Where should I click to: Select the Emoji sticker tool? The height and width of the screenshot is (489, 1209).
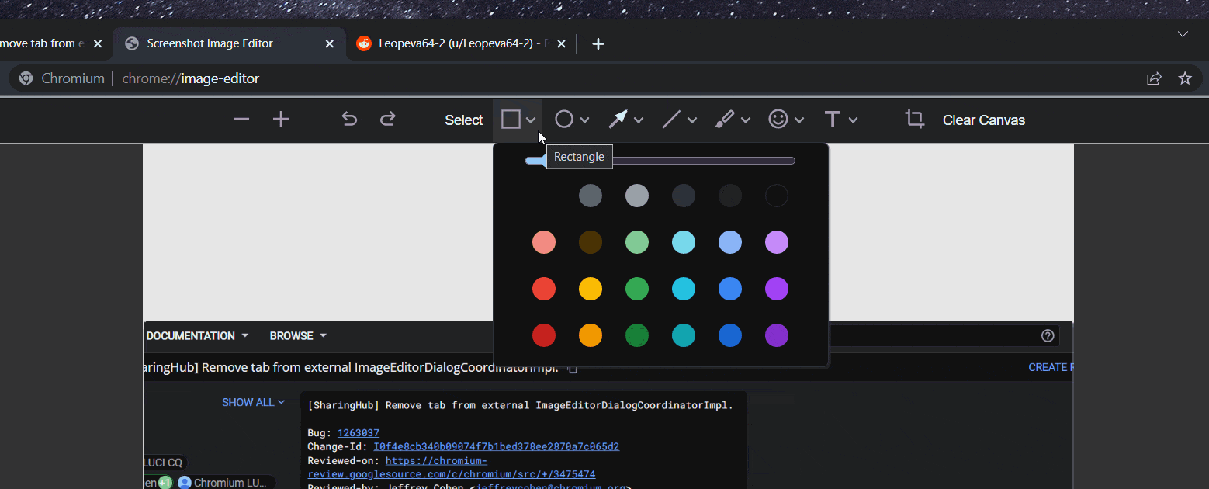[x=778, y=120]
